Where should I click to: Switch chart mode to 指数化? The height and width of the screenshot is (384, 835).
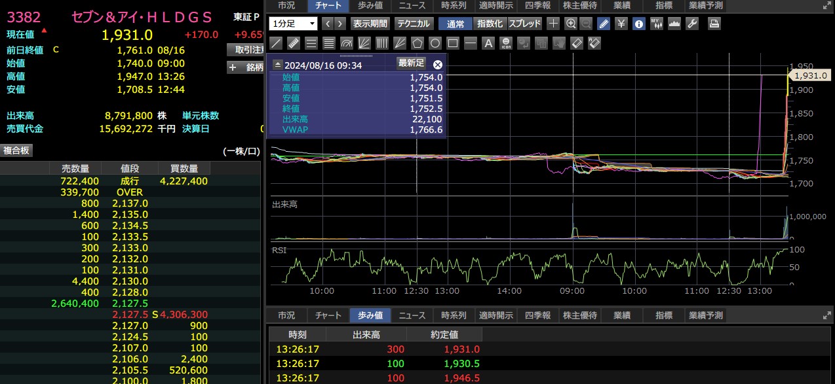pyautogui.click(x=490, y=24)
